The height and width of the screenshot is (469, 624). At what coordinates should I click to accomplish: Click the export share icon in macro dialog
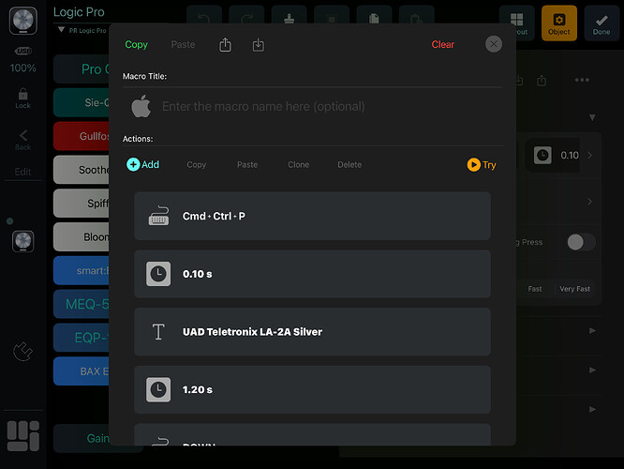click(x=225, y=45)
